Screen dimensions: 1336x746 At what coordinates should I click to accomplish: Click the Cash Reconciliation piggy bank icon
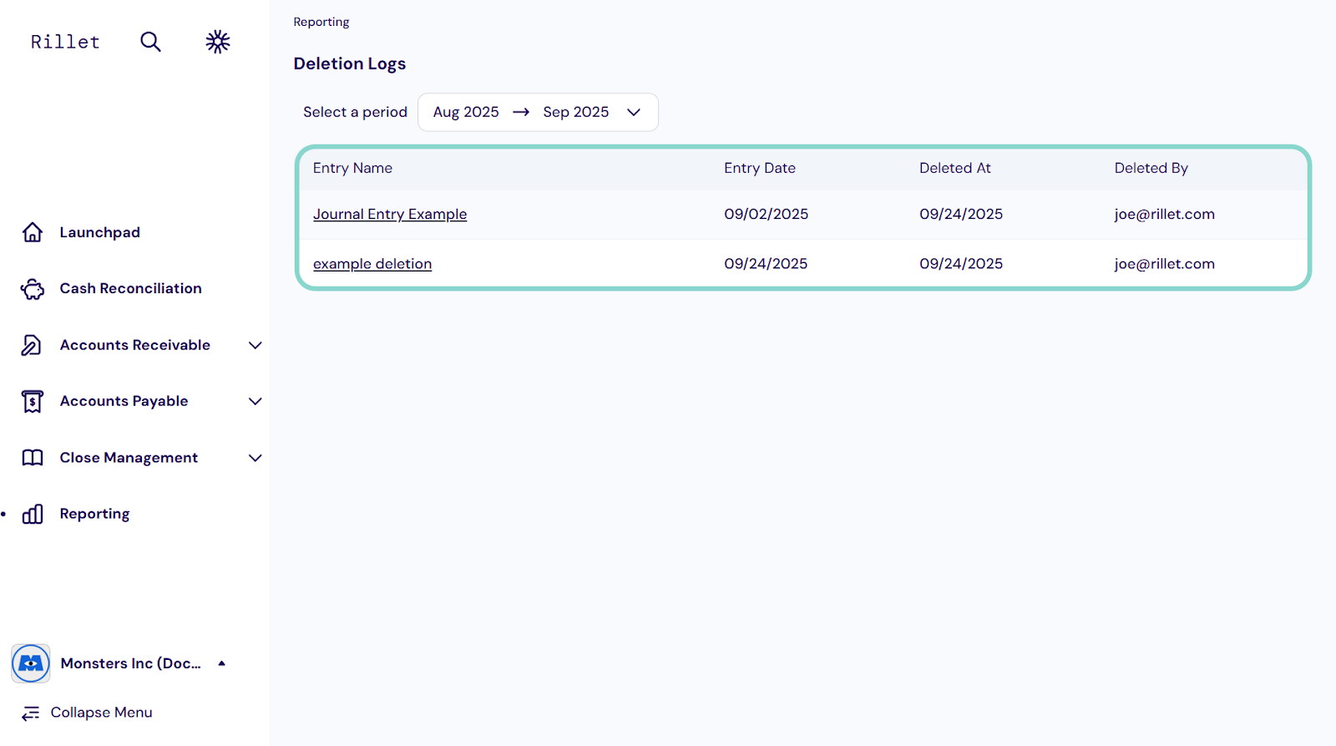point(33,289)
